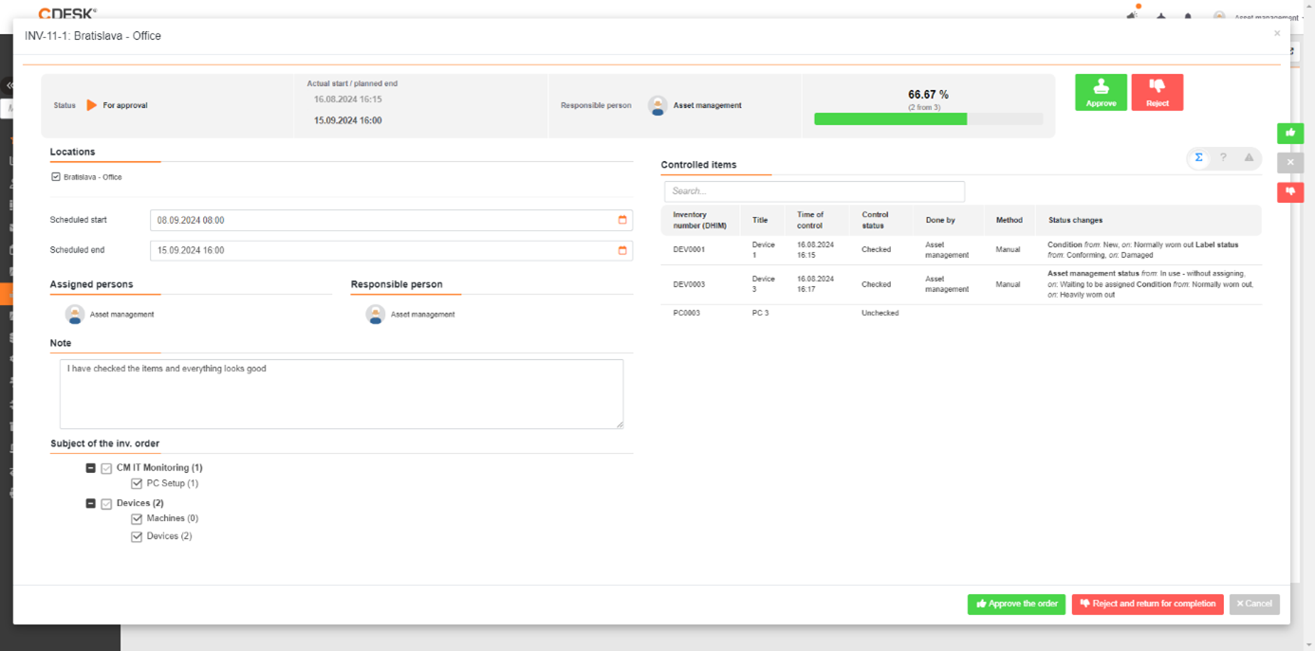
Task: Click Reject and return for completion
Action: (x=1147, y=604)
